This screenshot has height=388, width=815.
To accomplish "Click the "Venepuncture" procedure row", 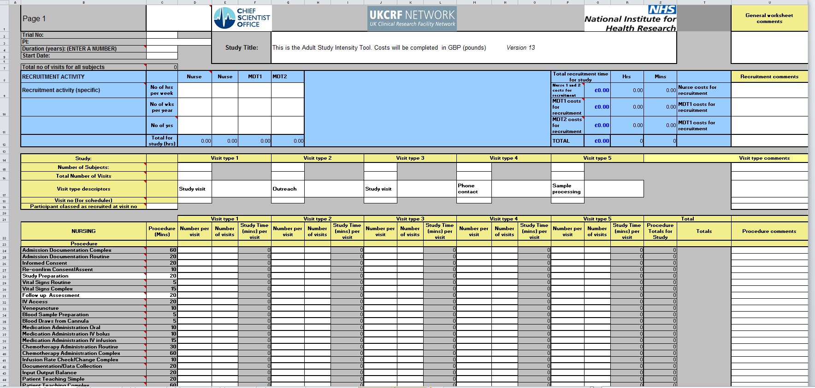I will tap(83, 308).
